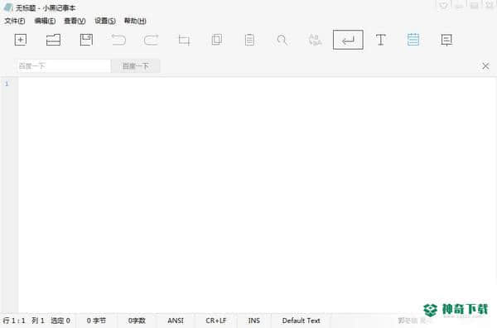497x328 pixels.
Task: Click the ANSI encoding status entry
Action: [x=176, y=321]
